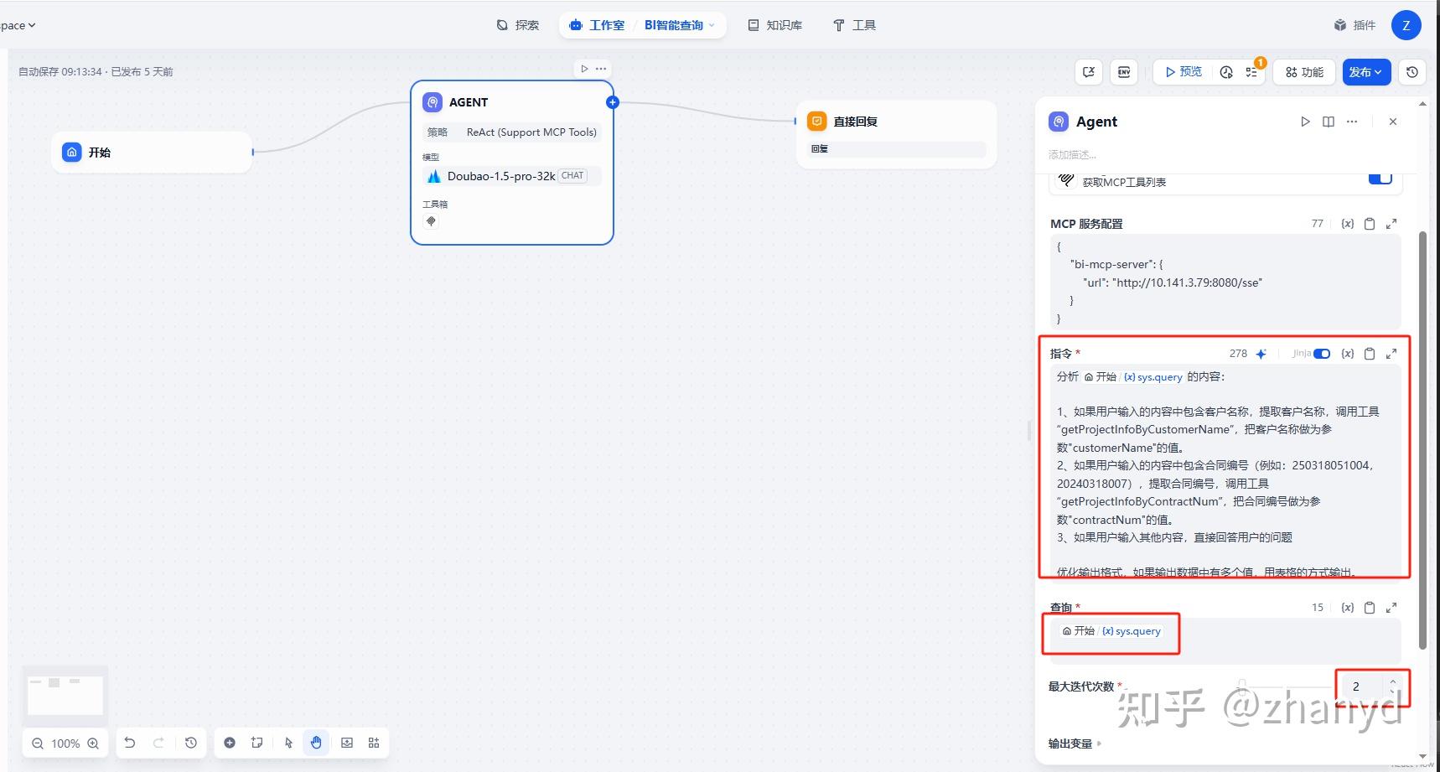
Task: Click the zoom-in magnifier icon
Action: click(93, 743)
